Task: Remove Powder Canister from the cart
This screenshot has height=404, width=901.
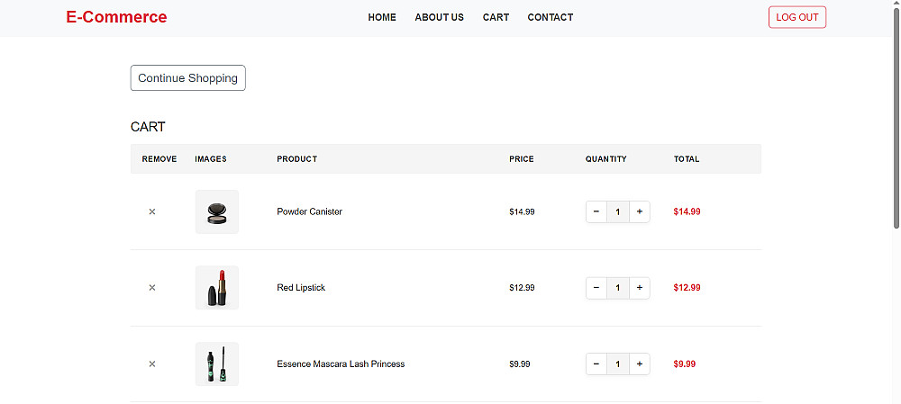Action: click(152, 211)
